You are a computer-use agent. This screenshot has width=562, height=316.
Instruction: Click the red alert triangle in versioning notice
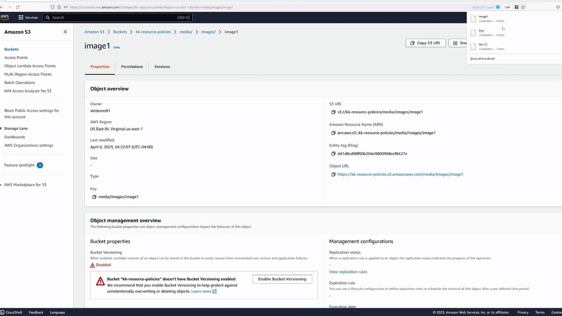100,281
